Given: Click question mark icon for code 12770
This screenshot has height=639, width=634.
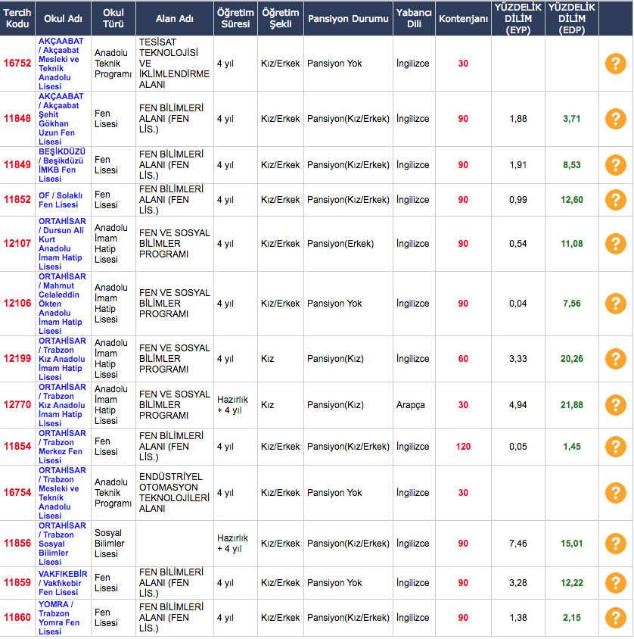Looking at the screenshot, I should coord(615,405).
